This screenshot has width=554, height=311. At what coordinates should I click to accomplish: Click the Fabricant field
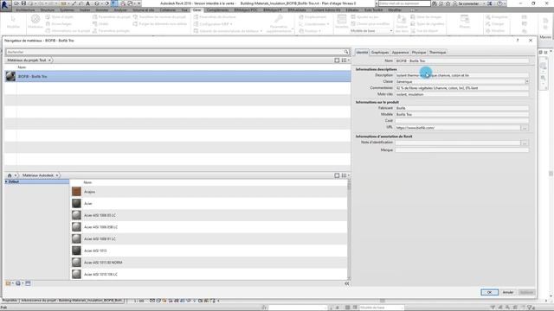pyautogui.click(x=461, y=108)
